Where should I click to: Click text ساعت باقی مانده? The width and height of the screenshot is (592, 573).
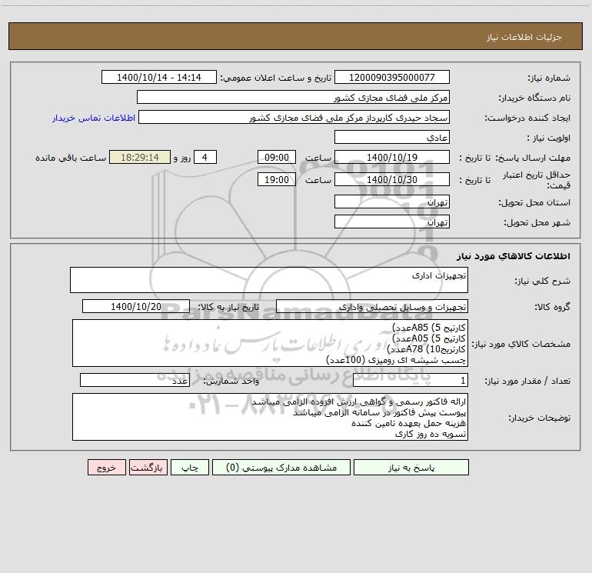click(x=71, y=158)
